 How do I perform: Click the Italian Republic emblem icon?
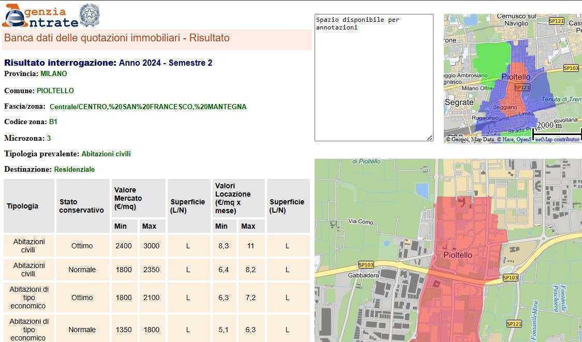[89, 15]
